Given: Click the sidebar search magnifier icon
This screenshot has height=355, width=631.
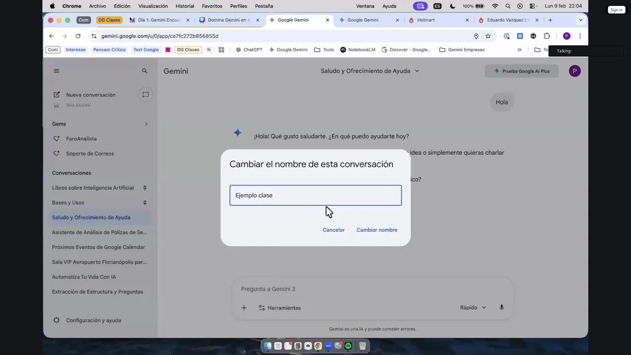Looking at the screenshot, I should pos(144,71).
